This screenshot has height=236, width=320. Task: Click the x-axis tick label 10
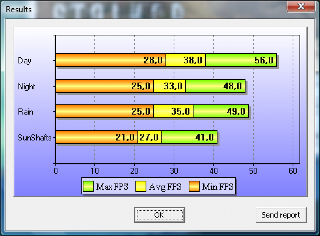point(95,171)
